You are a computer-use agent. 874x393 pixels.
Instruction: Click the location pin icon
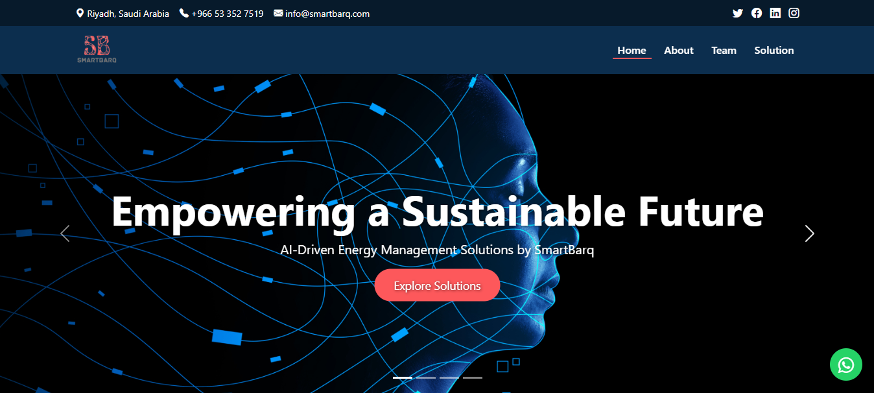pyautogui.click(x=80, y=13)
